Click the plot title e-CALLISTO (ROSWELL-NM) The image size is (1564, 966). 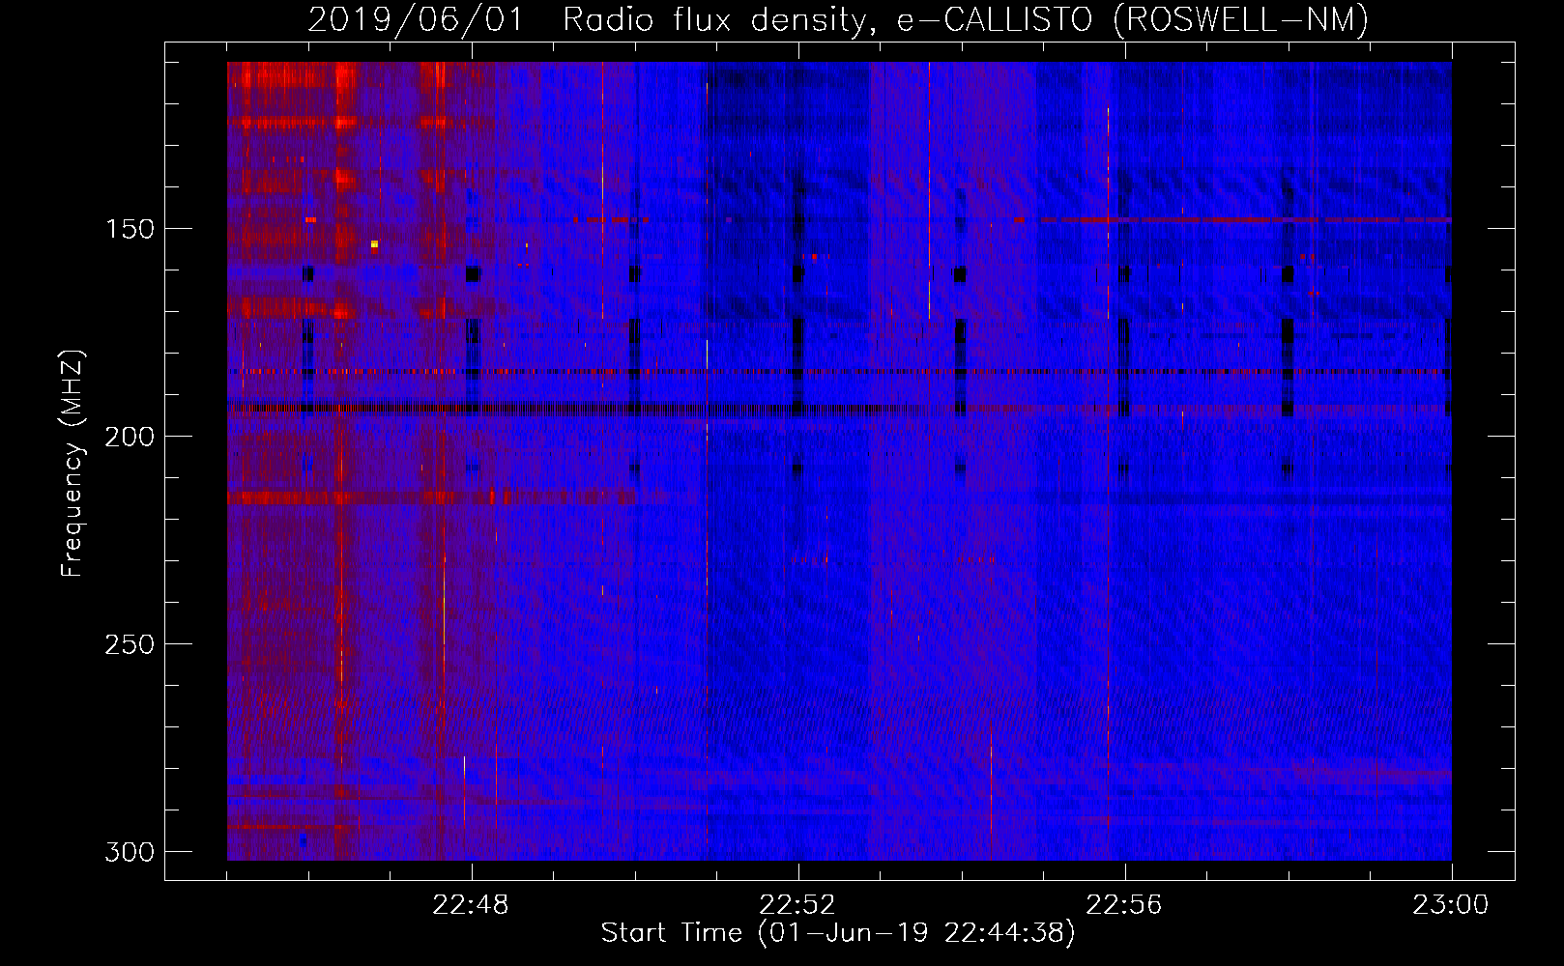tap(1133, 19)
